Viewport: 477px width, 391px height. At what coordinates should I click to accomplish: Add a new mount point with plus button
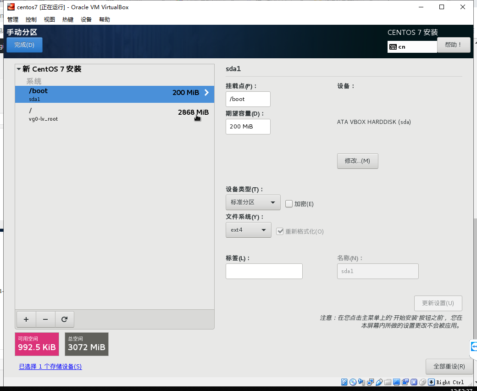(x=26, y=319)
